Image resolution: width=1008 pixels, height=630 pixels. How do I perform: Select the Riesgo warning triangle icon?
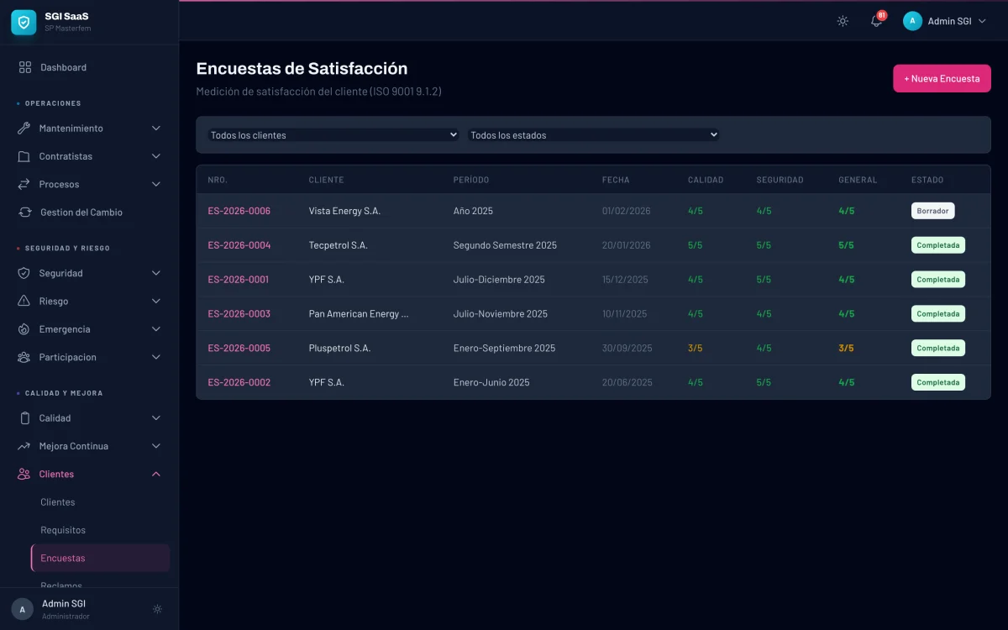(25, 301)
